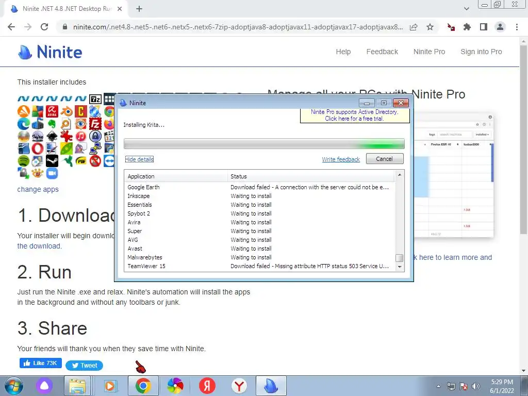Open the Windows Start menu
Viewport: 528px width, 396px height.
[14, 386]
